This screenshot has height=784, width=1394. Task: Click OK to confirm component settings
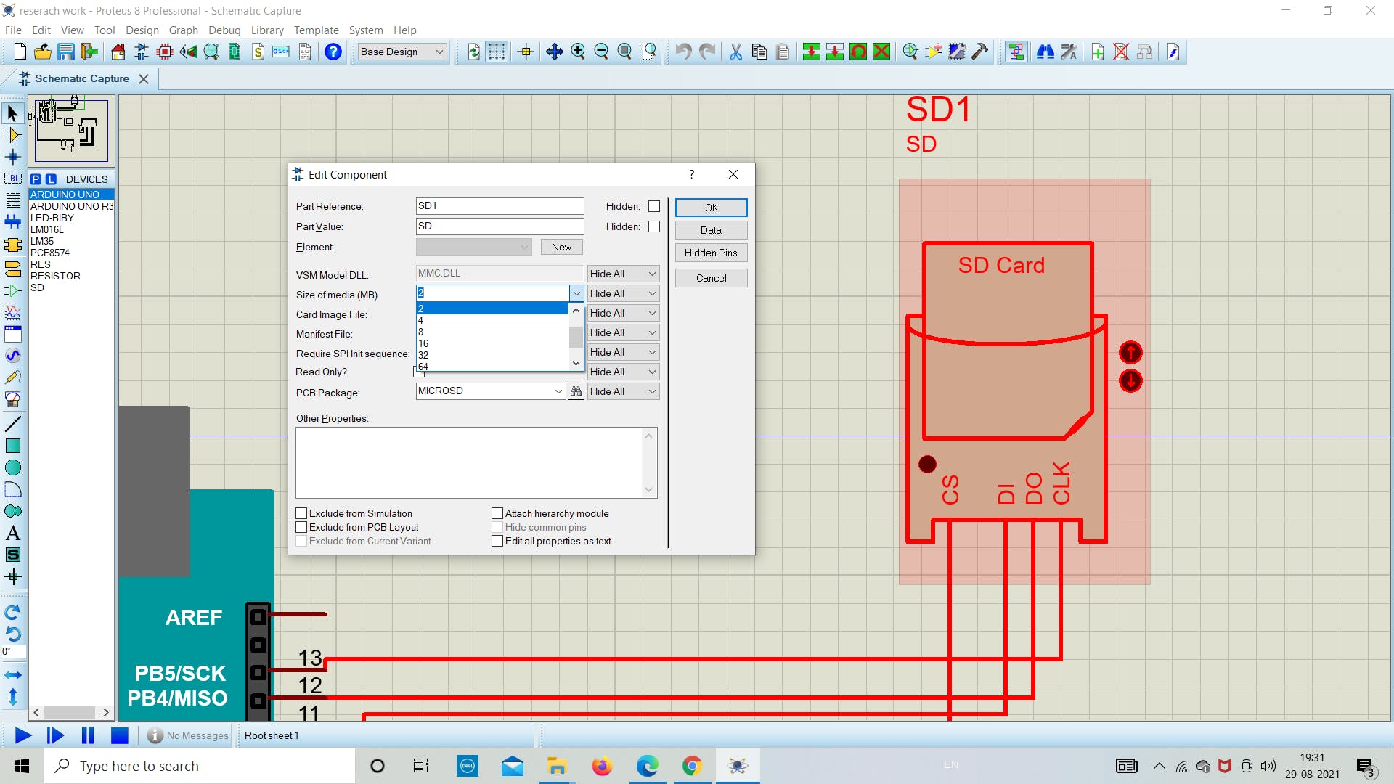(x=710, y=207)
